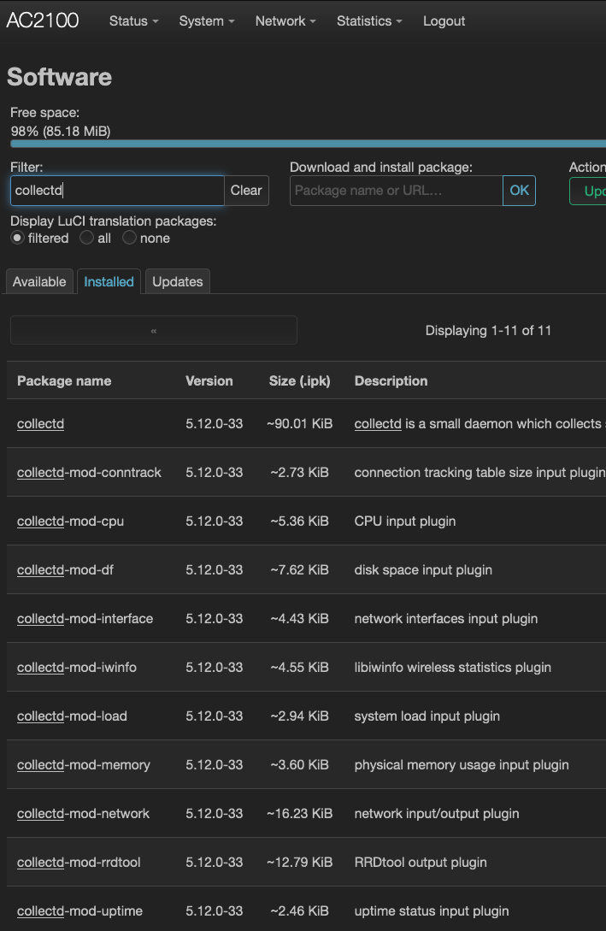
Task: Expand the Statistics menu
Action: 369,21
